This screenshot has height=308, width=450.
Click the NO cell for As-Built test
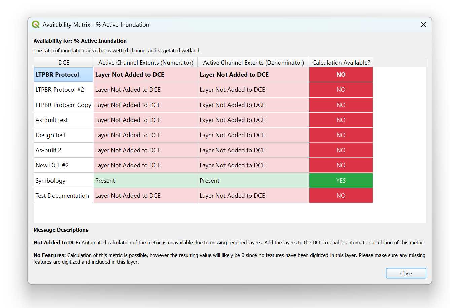[341, 120]
